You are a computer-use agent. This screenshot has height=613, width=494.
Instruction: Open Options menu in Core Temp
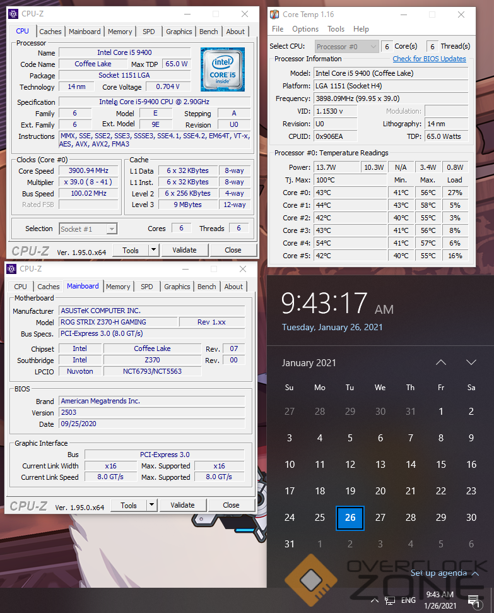tap(305, 29)
